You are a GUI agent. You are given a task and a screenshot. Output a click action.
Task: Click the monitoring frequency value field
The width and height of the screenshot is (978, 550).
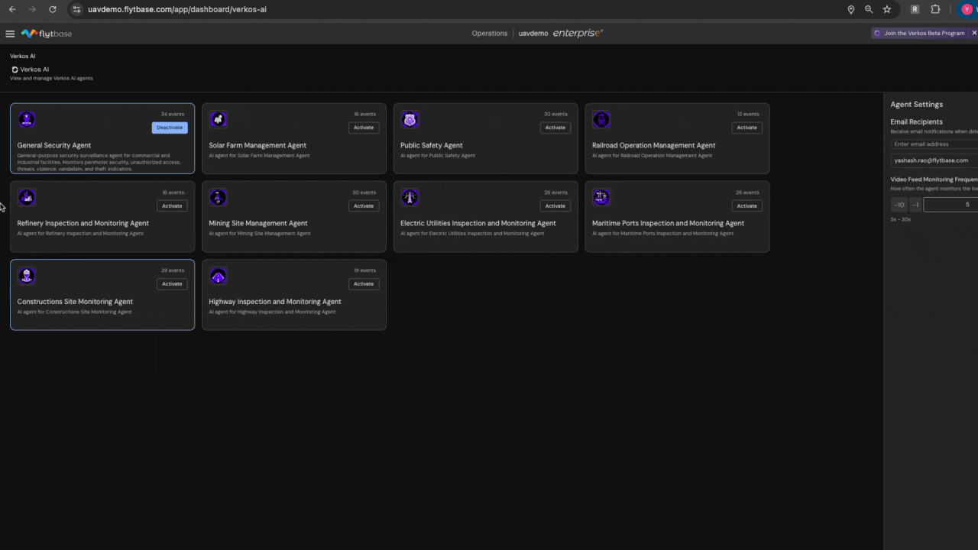click(x=950, y=205)
